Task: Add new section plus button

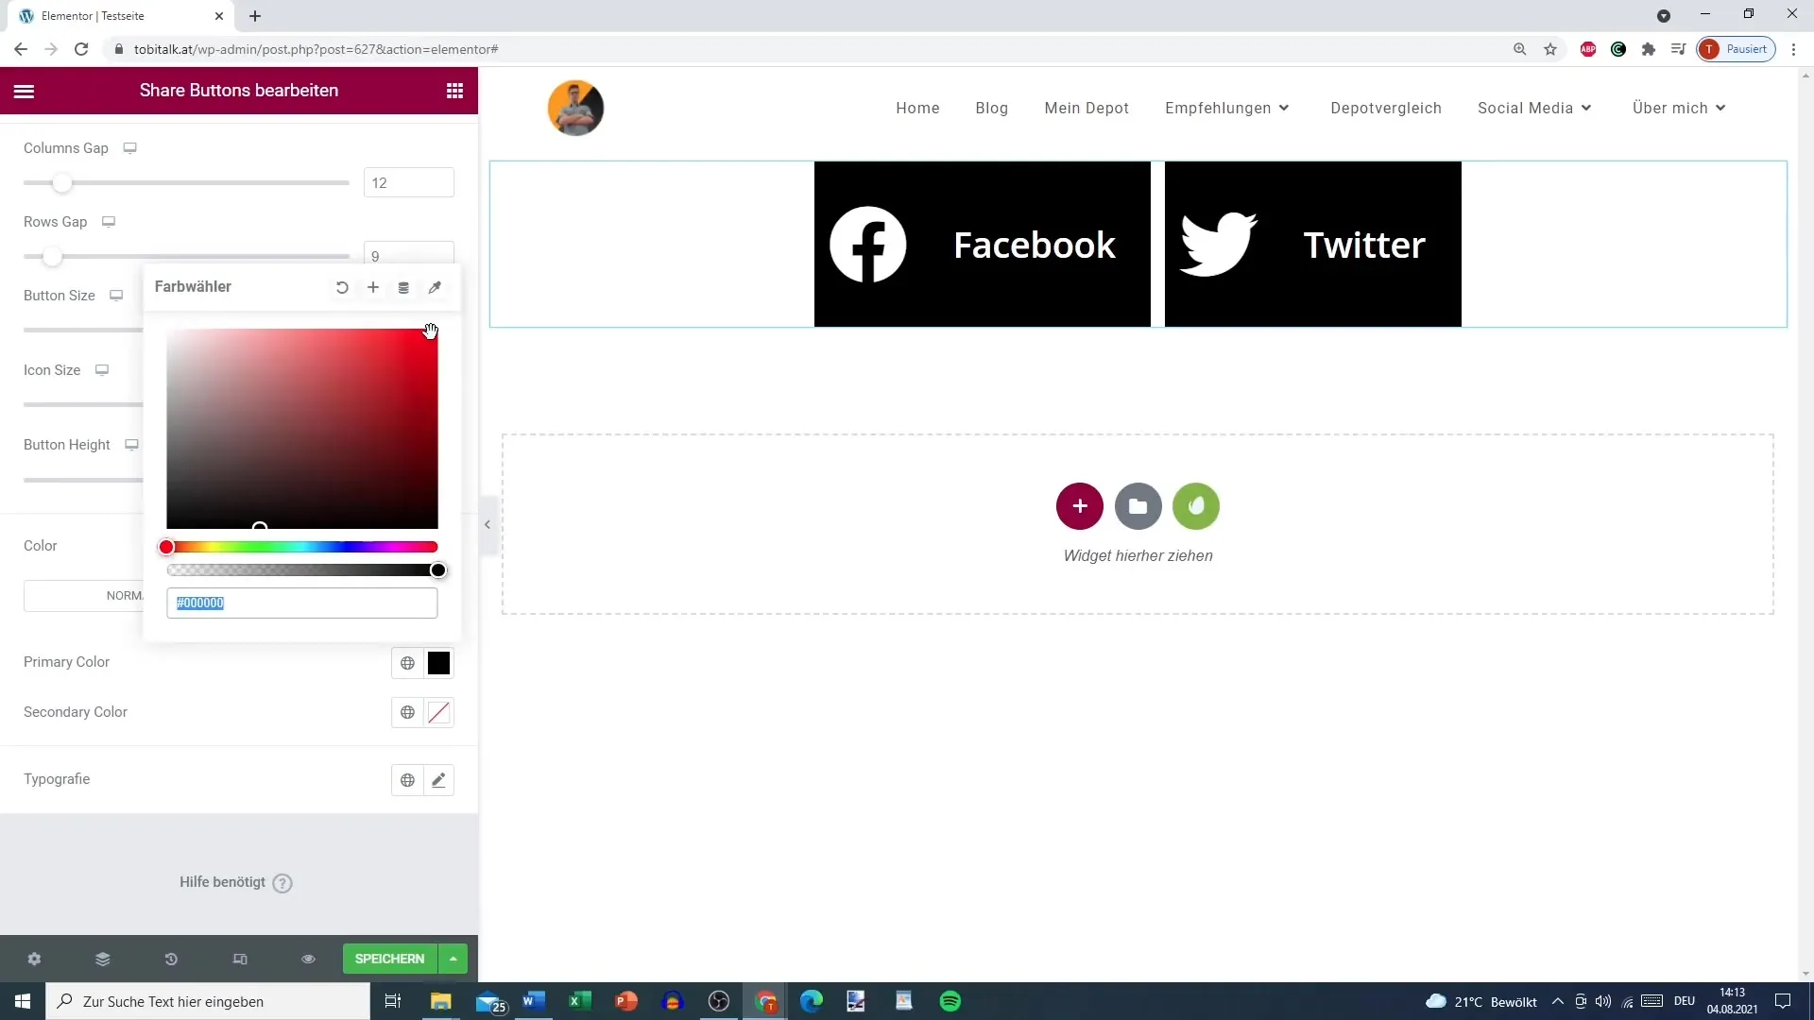Action: (x=1080, y=506)
